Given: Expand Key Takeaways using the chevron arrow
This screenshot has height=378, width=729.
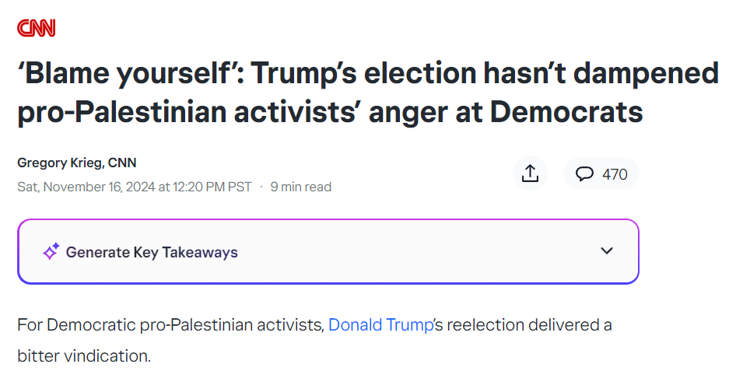Looking at the screenshot, I should 607,251.
